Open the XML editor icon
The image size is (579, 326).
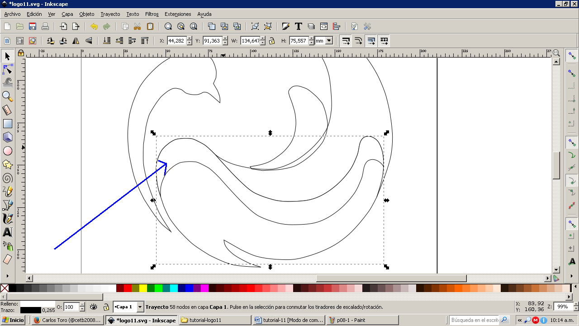324,26
